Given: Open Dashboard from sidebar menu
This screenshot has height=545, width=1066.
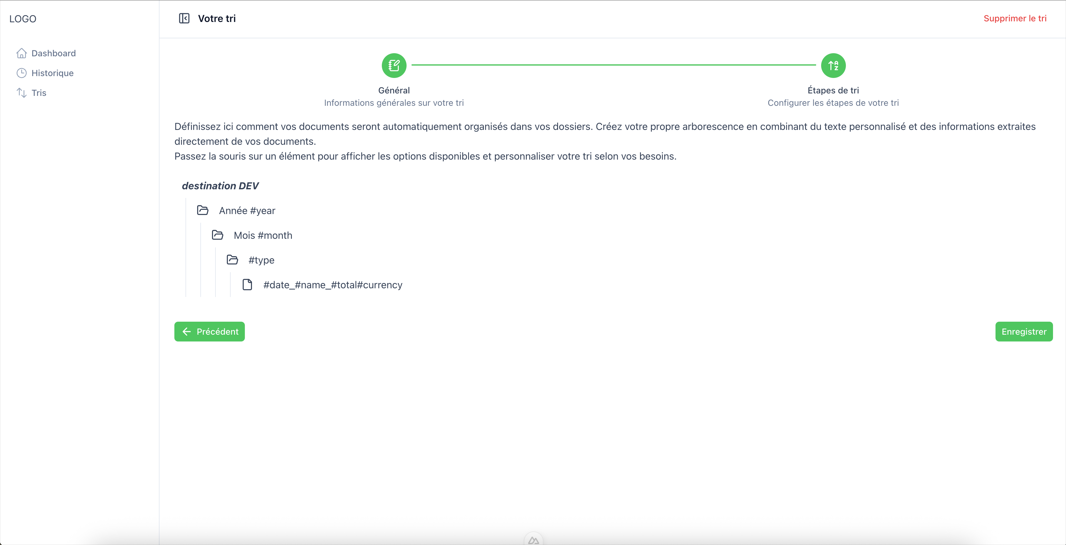Looking at the screenshot, I should coord(53,53).
